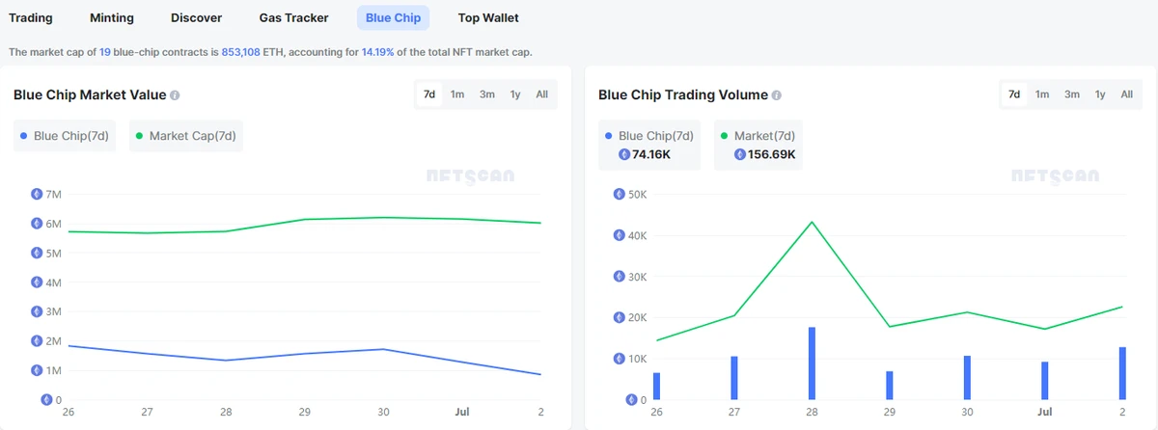Click the ETH icon beside the 7M axis label
Screen dimensions: 1158x430
tap(37, 194)
